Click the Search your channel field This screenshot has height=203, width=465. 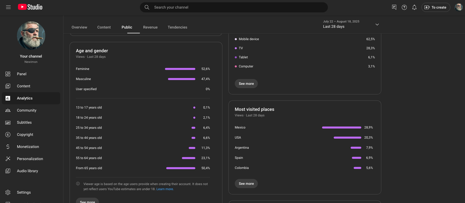(234, 7)
